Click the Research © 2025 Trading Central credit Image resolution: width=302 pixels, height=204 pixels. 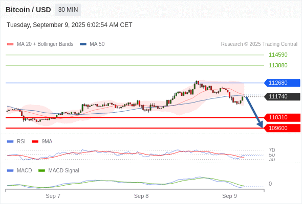[x=259, y=44]
